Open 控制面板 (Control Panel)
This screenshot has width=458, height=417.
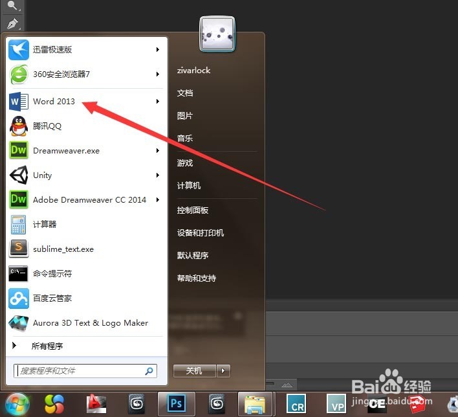pos(193,210)
